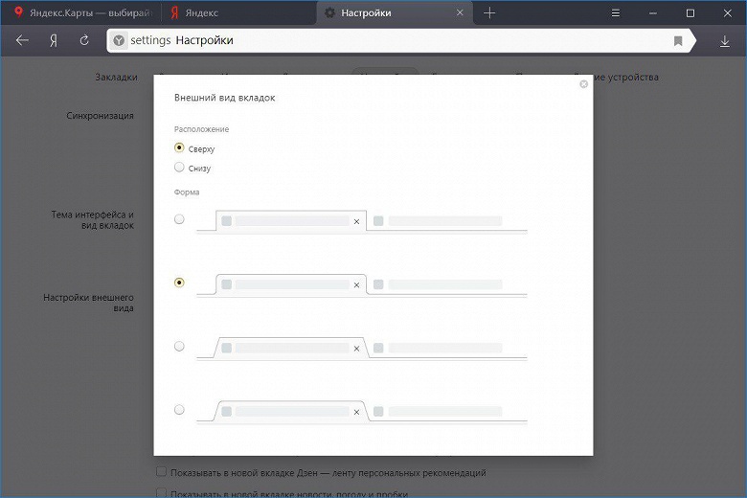Minimize the browser window
Viewport: 747px width, 498px height.
pos(653,13)
